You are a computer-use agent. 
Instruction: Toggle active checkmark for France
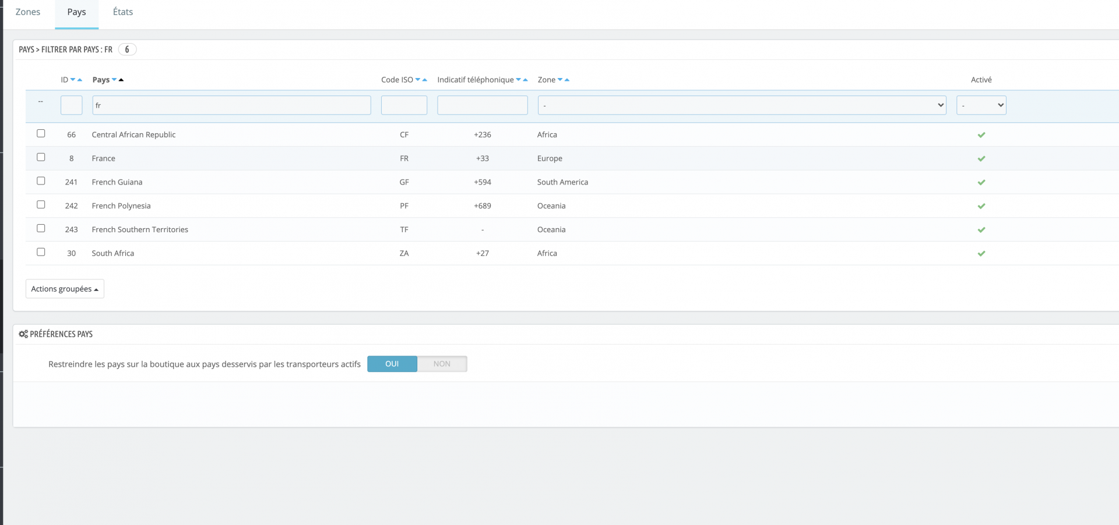(981, 158)
